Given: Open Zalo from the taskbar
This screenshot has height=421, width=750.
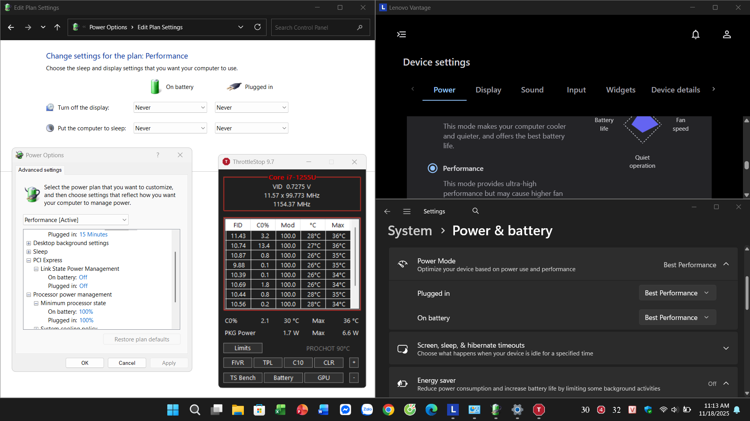Looking at the screenshot, I should click(x=367, y=410).
